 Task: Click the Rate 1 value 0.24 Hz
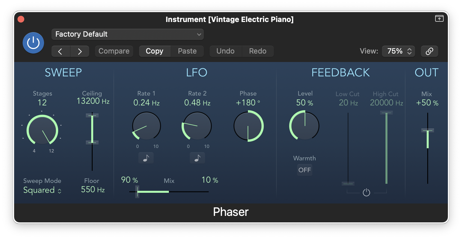pos(147,103)
